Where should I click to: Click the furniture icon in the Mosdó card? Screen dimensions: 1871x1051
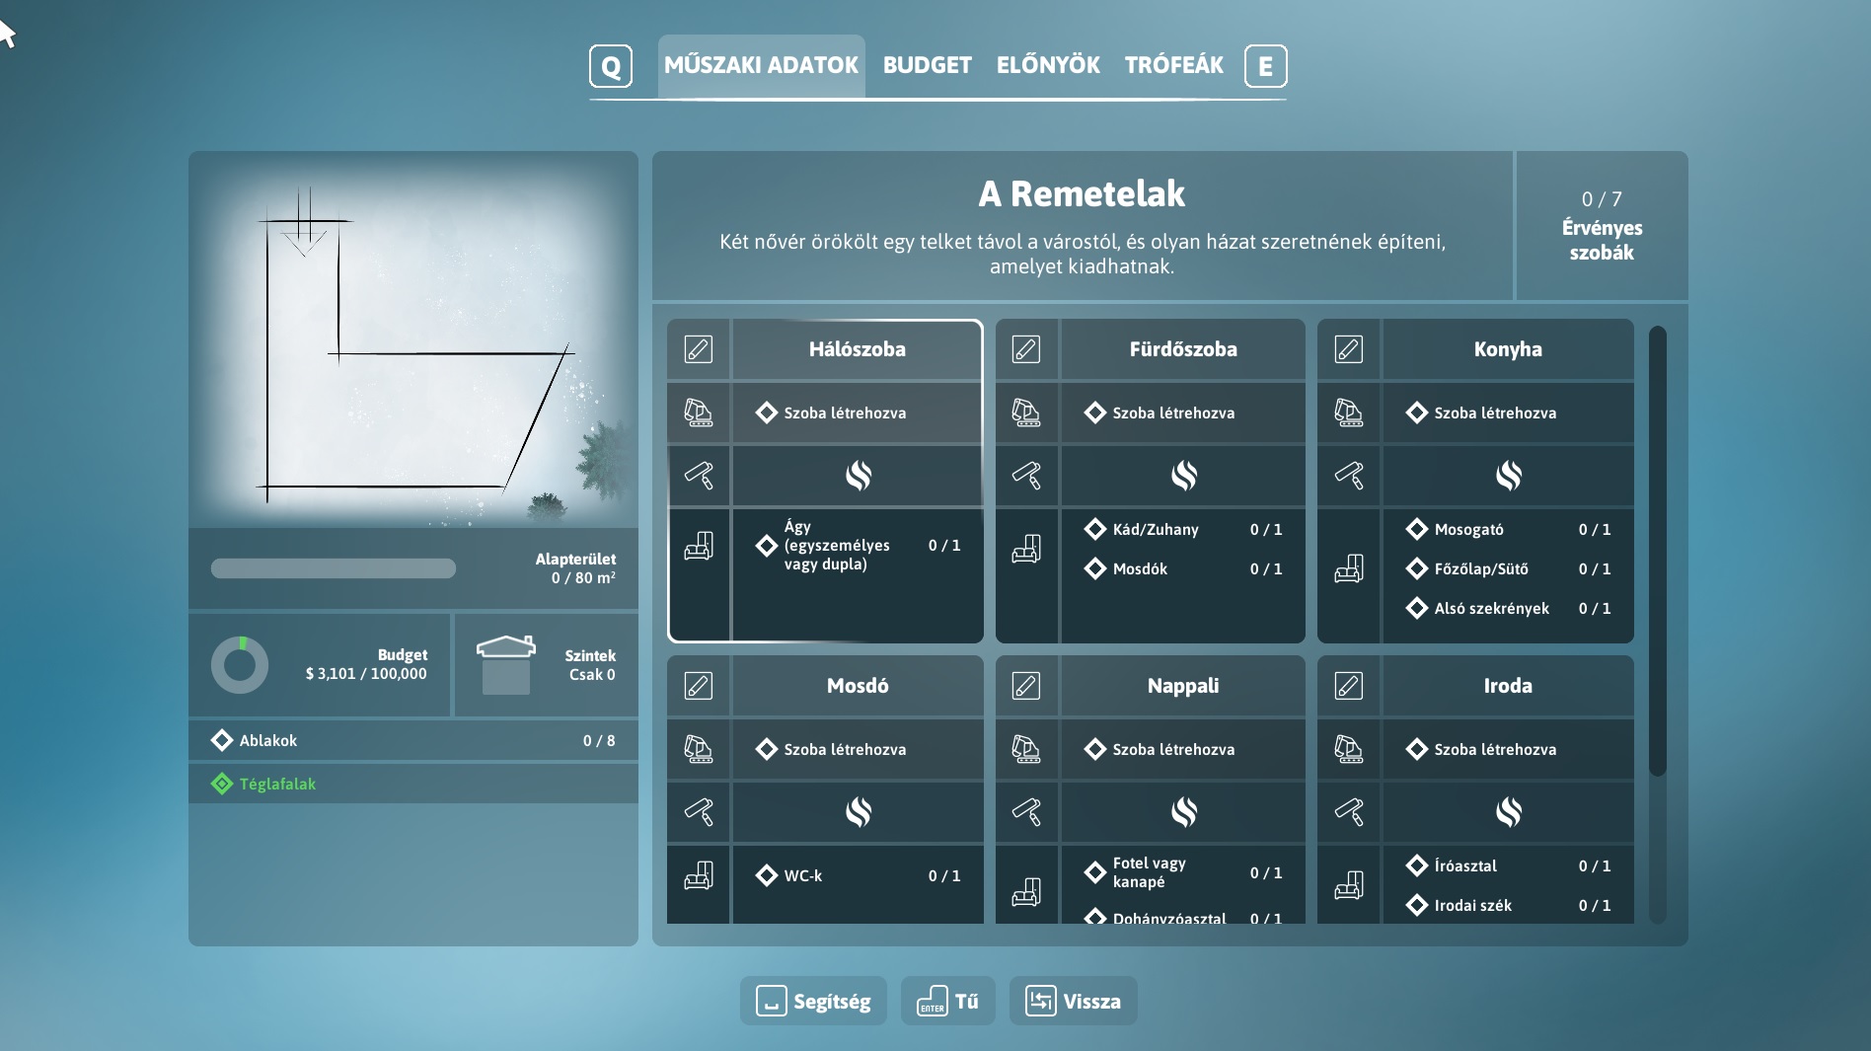click(x=699, y=875)
